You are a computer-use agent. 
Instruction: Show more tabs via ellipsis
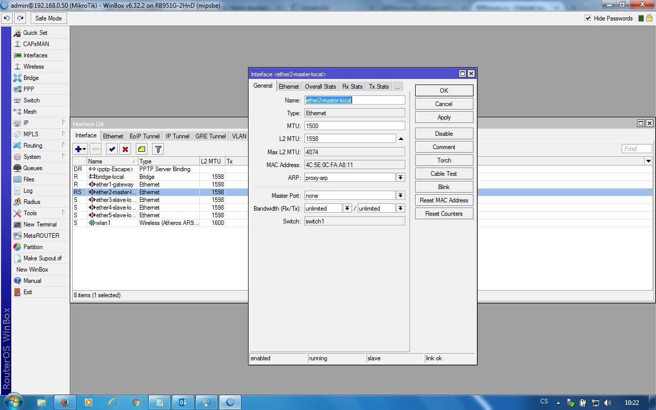pos(398,87)
